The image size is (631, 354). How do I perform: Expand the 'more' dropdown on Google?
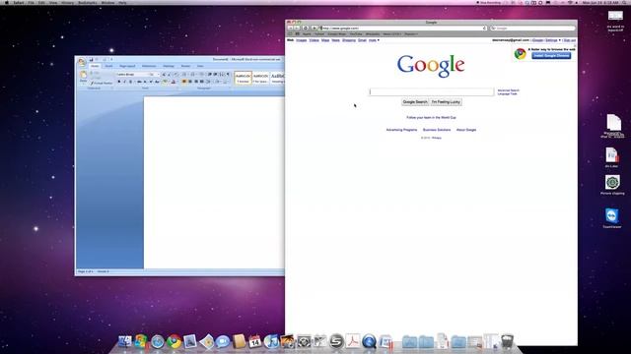pyautogui.click(x=374, y=40)
